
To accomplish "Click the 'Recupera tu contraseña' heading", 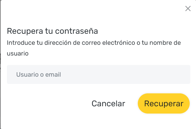I will (x=52, y=31).
